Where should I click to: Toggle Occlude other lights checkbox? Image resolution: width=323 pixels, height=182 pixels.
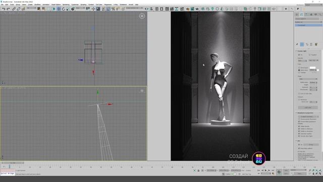coord(299,136)
